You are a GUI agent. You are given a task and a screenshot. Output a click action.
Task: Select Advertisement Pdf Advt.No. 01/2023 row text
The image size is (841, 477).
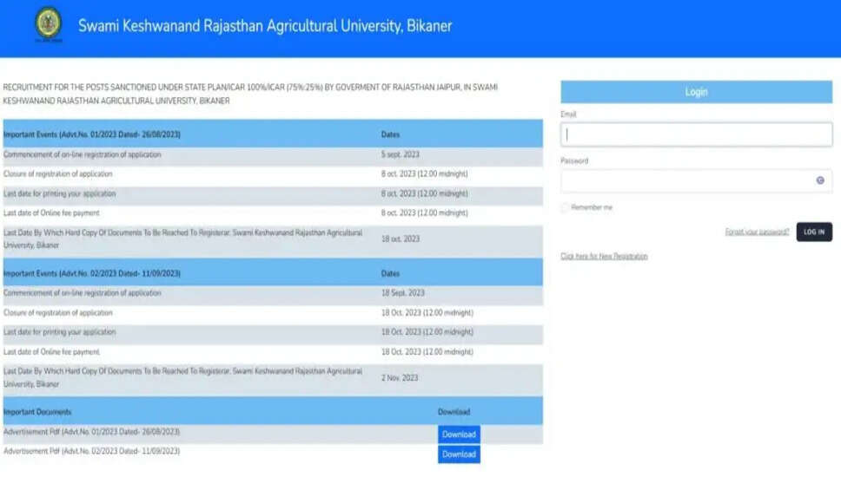pyautogui.click(x=92, y=432)
